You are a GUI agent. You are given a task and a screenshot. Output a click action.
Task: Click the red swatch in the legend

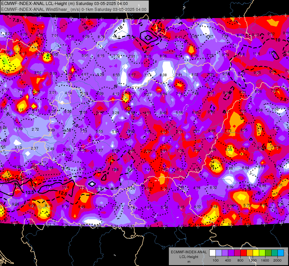pos(244,253)
